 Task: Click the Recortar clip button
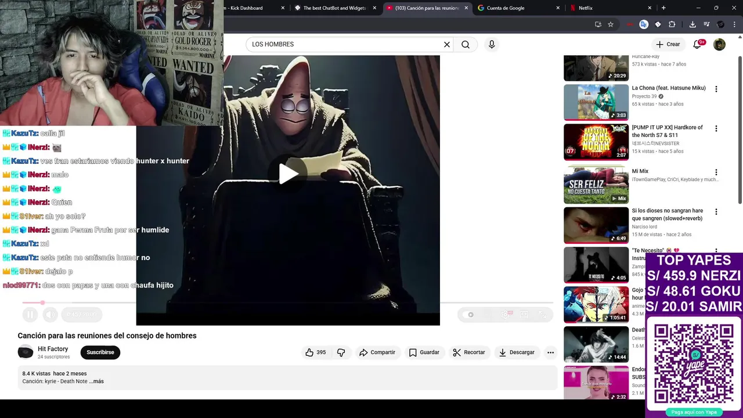(x=469, y=352)
